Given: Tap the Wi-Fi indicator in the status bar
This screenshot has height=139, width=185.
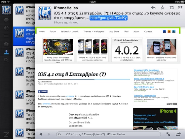Looking at the screenshot, I should [9, 2].
